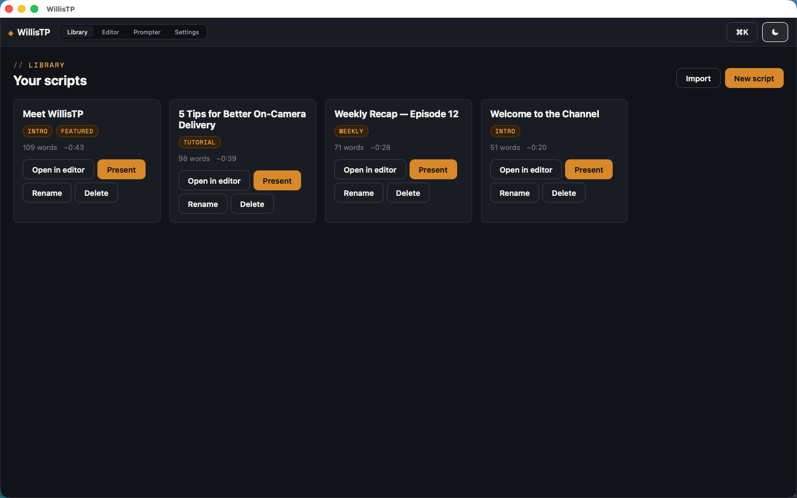Click the // LIBRARY section label

(x=39, y=65)
